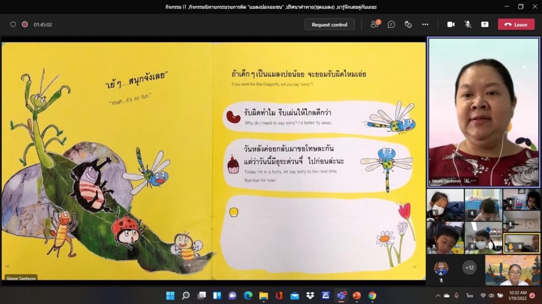The image size is (542, 304).
Task: Toggle the camera on or off
Action: click(x=451, y=24)
